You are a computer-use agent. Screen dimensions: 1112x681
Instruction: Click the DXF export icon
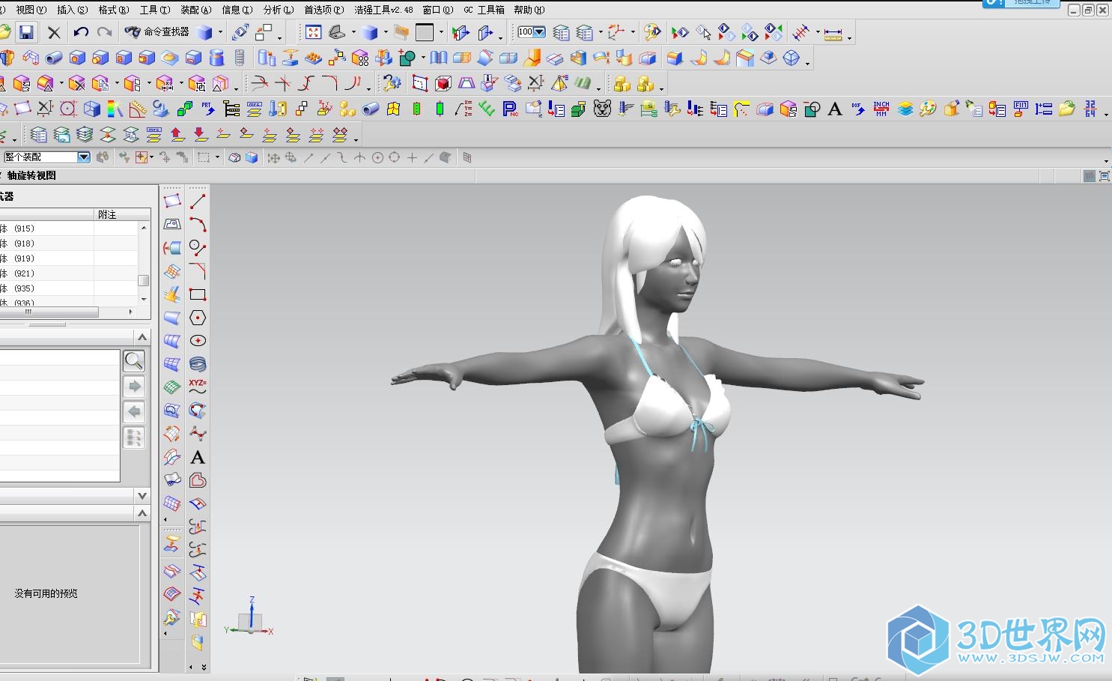tap(858, 109)
